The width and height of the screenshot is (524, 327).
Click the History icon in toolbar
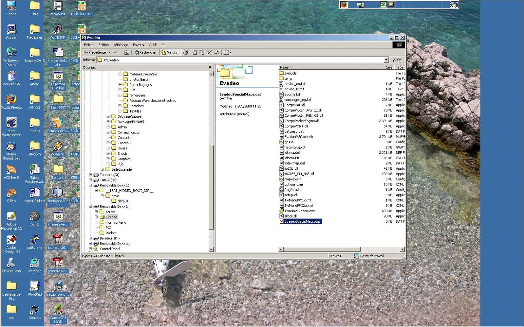click(185, 52)
